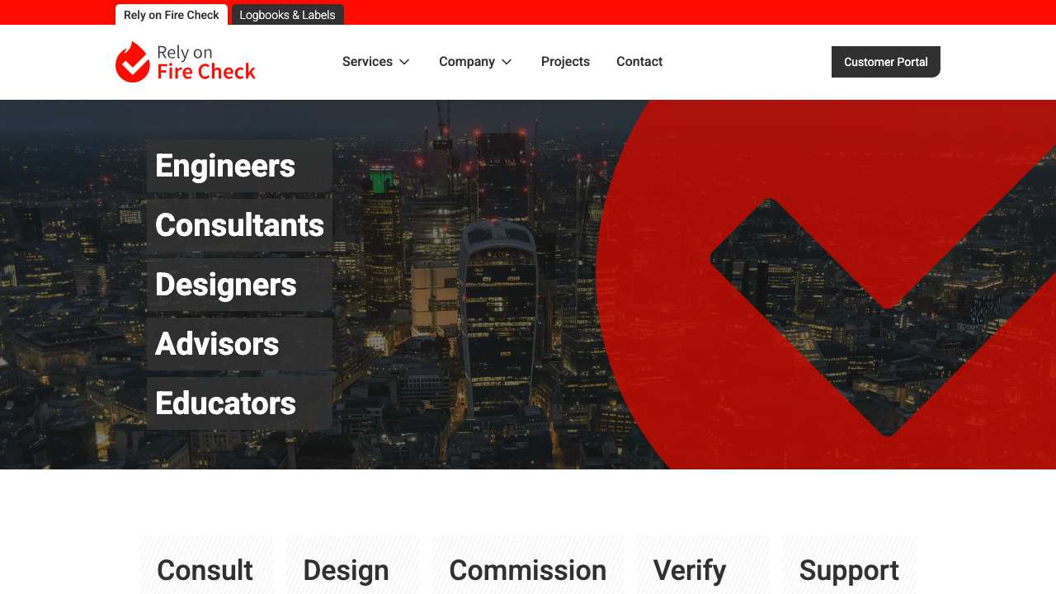Screen dimensions: 1056x594
Task: Select the Consult heading card
Action: tap(206, 567)
